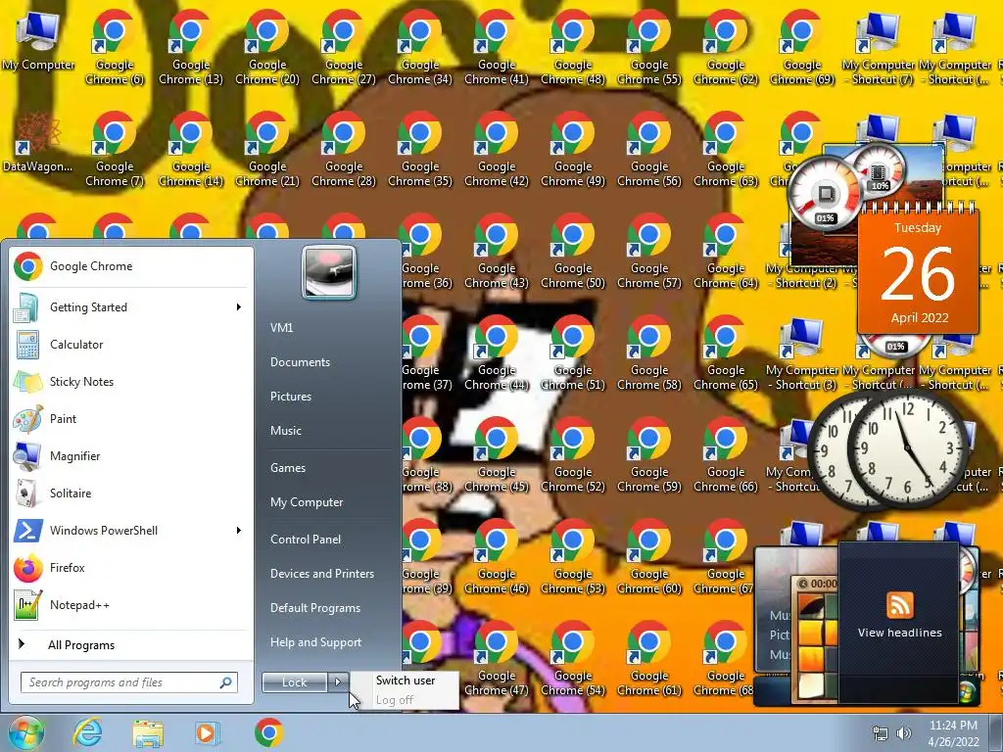
Task: Select Google Chrome (52) desktop shortcut
Action: coord(572,454)
